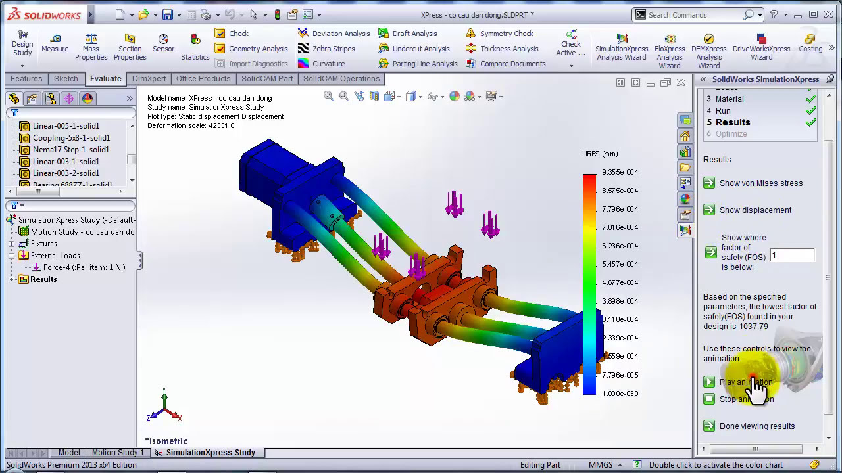The image size is (842, 473).
Task: Open the Measure tool
Action: 55,43
